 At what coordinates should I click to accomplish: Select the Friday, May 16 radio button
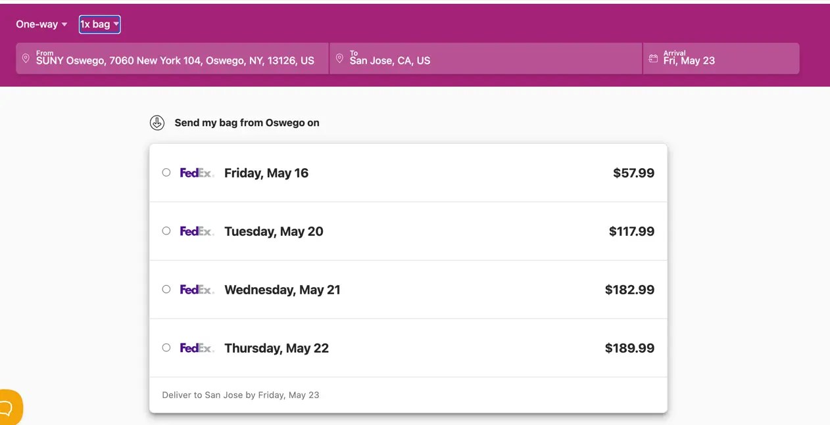[166, 173]
